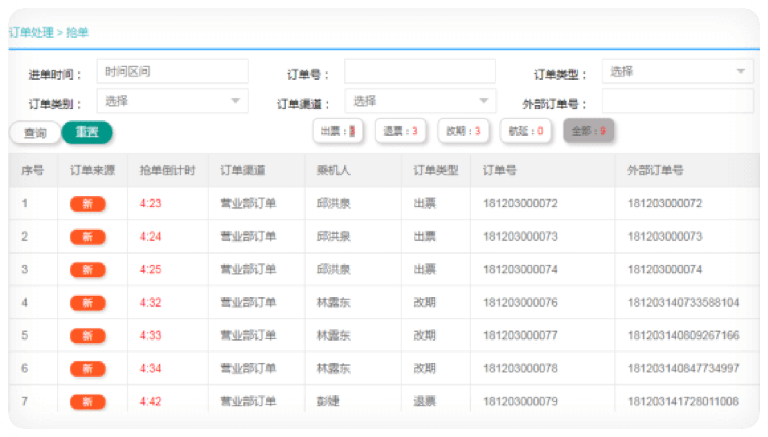Select the 航延 filter

(x=525, y=131)
